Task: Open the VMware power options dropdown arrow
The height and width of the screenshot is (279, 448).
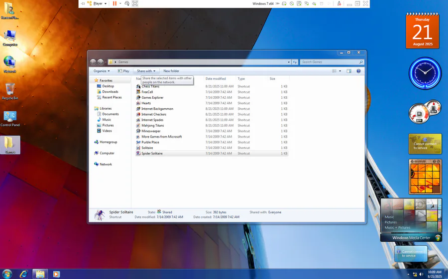Action: tap(120, 3)
